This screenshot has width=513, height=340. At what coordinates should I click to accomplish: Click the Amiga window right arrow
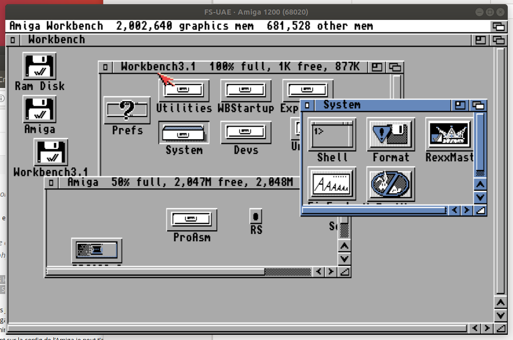click(x=331, y=271)
